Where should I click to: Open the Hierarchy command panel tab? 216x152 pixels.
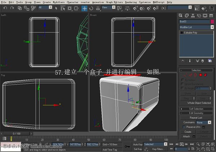click(x=193, y=15)
